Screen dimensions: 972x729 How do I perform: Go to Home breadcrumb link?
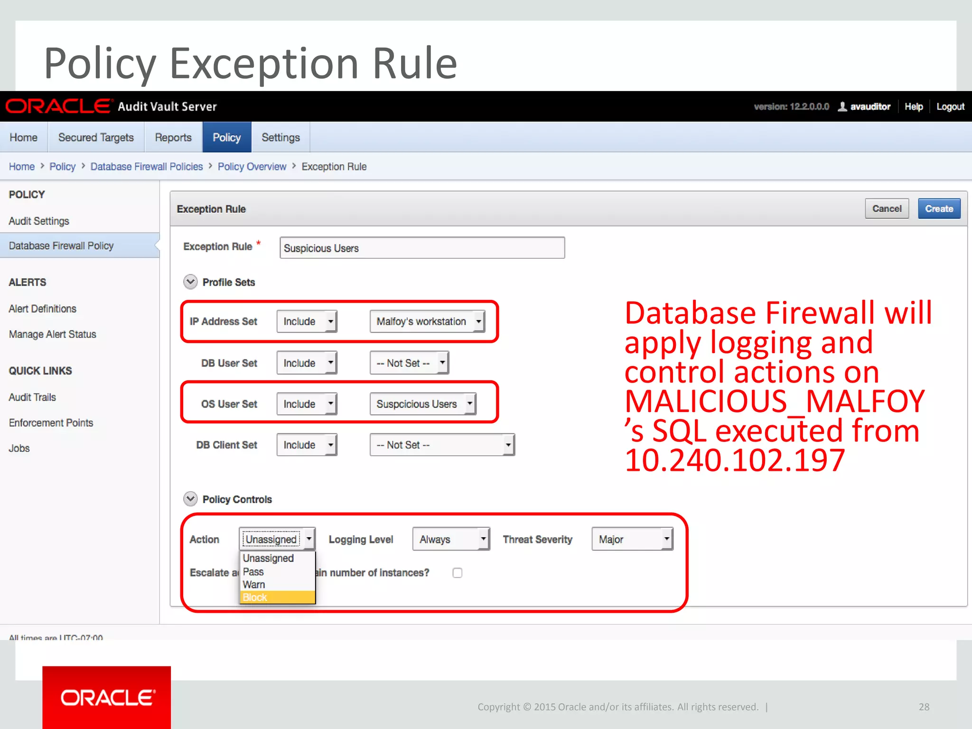22,167
